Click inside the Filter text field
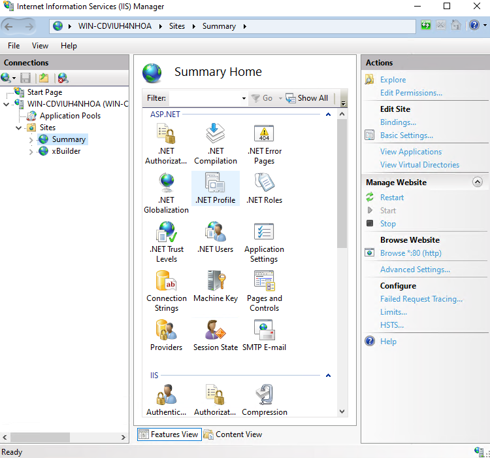This screenshot has width=490, height=458. tap(205, 98)
